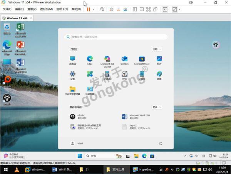The width and height of the screenshot is (231, 174).
Task: Open the 画图 Paint pinned app
Action: (159, 76)
